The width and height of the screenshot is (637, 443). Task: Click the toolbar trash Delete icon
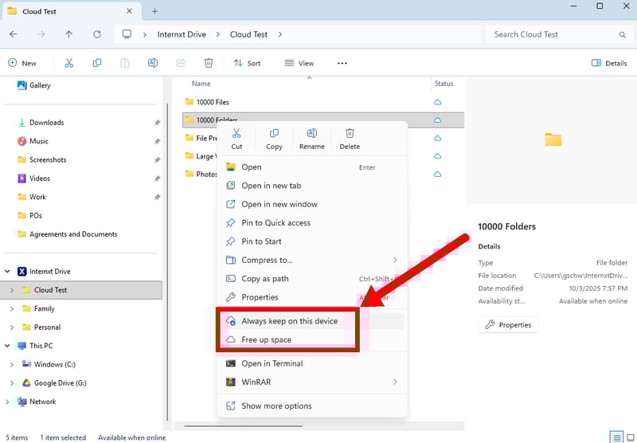tap(209, 63)
